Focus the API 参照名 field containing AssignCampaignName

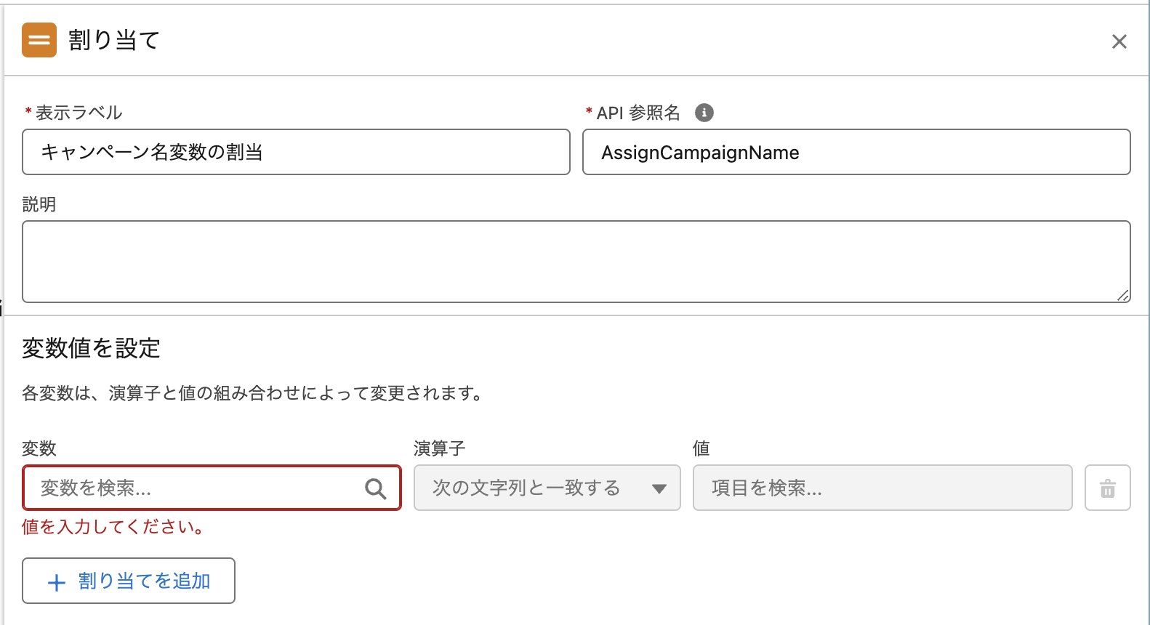click(x=856, y=152)
